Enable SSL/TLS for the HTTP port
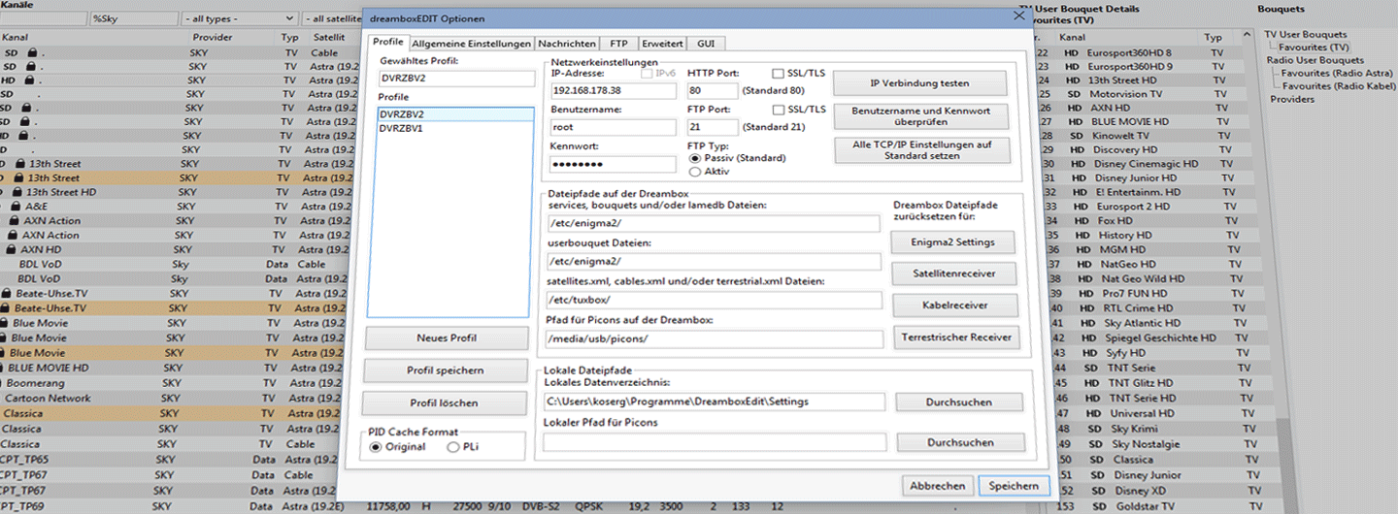Screen dimensions: 1398x514 coord(779,73)
